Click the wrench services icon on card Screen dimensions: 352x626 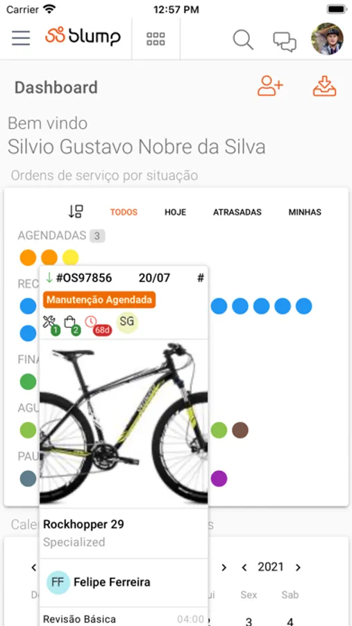(51, 325)
